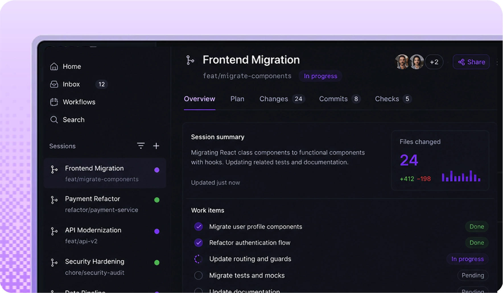
Task: Toggle Refactor authentication flow checkbox
Action: coord(198,243)
